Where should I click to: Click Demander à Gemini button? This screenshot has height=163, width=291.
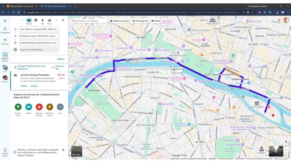(x=257, y=6)
